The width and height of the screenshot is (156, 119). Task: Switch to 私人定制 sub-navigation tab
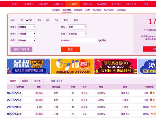click(97, 10)
